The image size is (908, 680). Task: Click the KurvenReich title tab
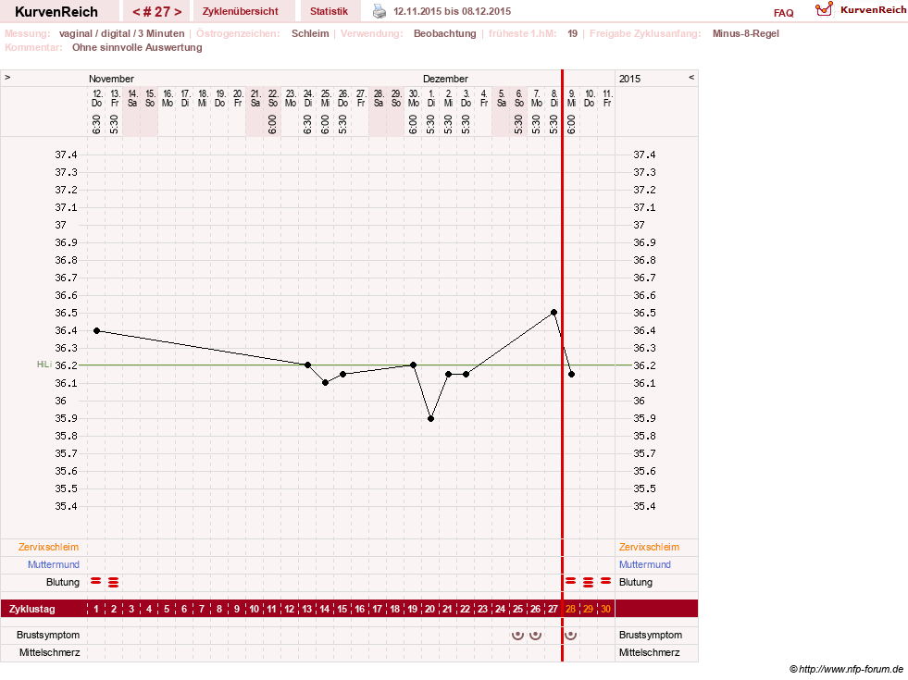(x=56, y=11)
